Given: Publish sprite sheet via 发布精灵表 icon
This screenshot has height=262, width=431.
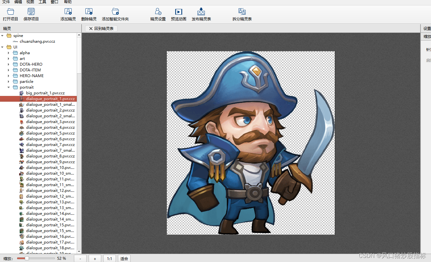Looking at the screenshot, I should [x=201, y=12].
